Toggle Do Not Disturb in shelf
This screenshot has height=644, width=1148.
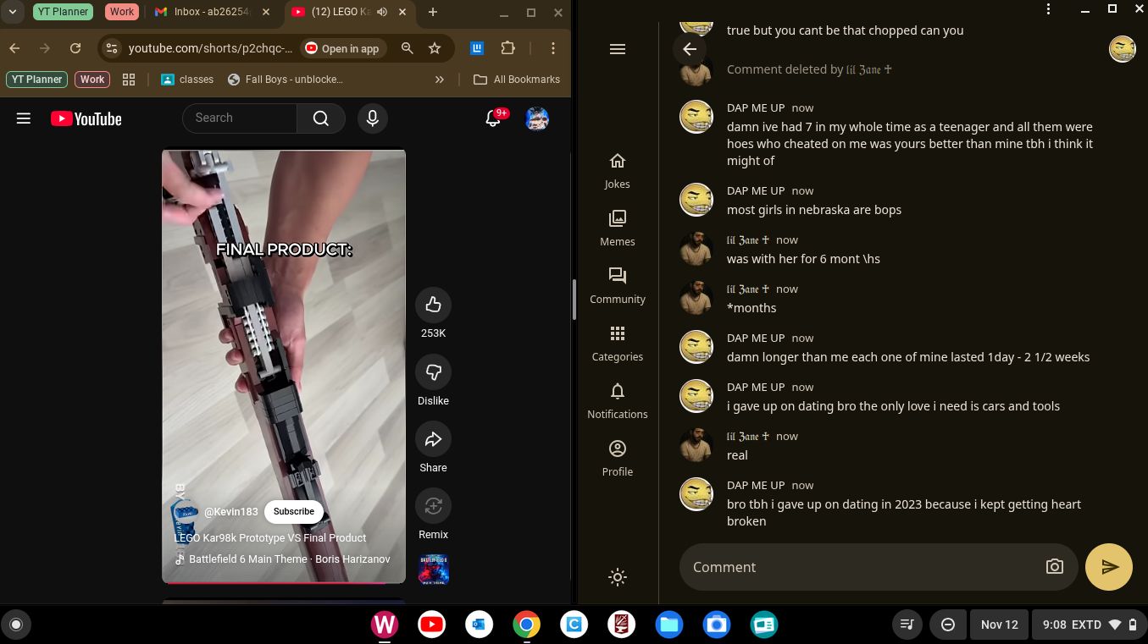948,625
